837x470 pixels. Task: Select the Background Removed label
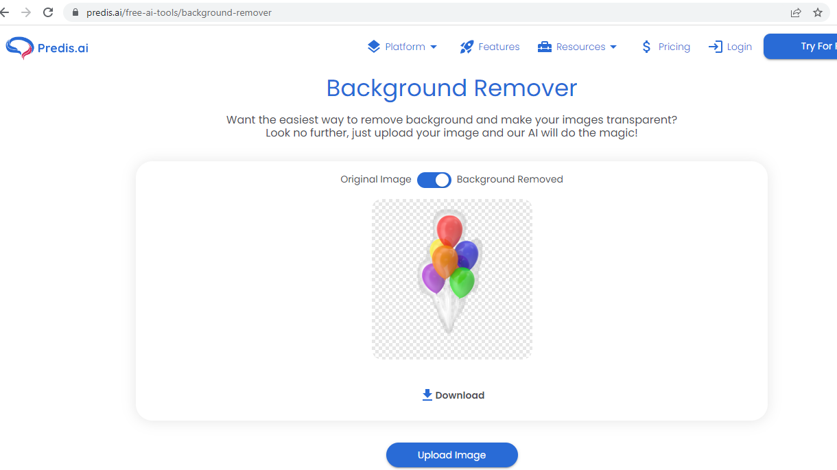[x=510, y=179]
